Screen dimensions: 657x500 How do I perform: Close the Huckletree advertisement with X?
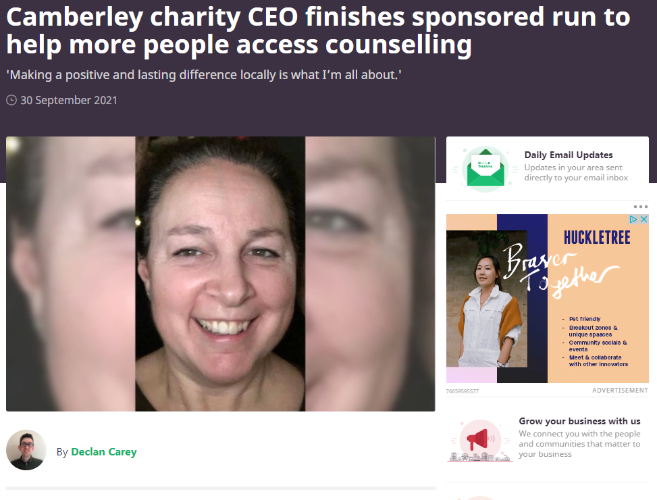643,219
